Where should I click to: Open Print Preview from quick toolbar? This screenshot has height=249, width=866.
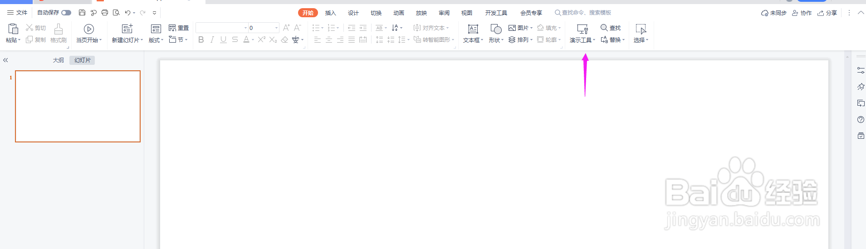[116, 13]
